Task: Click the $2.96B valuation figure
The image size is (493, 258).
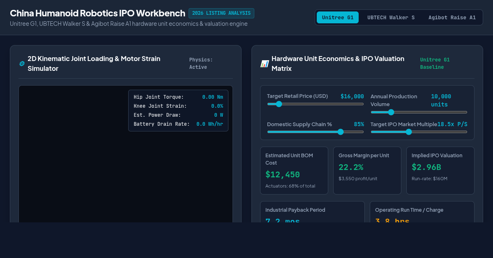Action: point(426,167)
